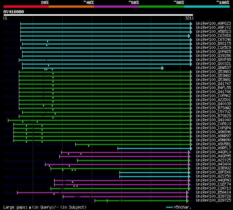Click the UniRef100_C5Y7U2 label
The height and width of the screenshot is (210, 233).
[x=213, y=112]
